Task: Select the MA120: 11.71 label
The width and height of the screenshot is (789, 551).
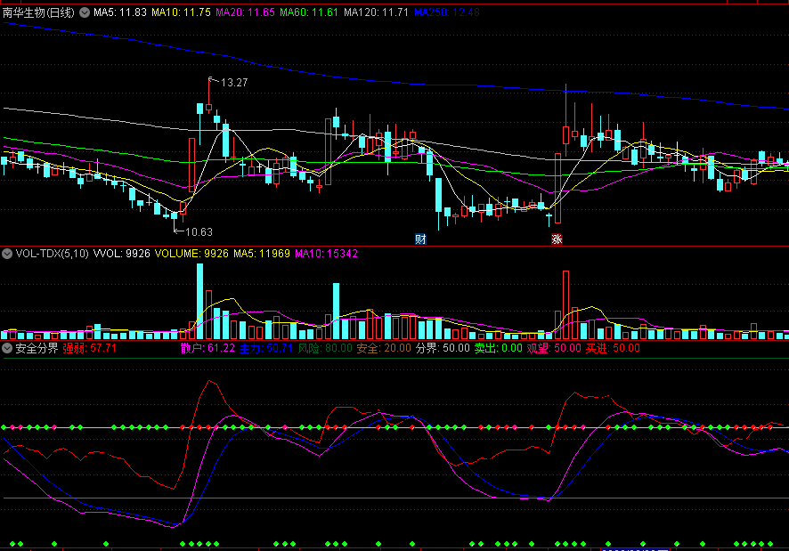Action: click(376, 12)
